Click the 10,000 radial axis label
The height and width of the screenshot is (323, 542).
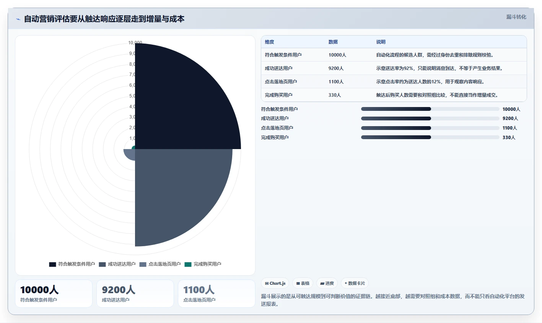click(x=135, y=43)
